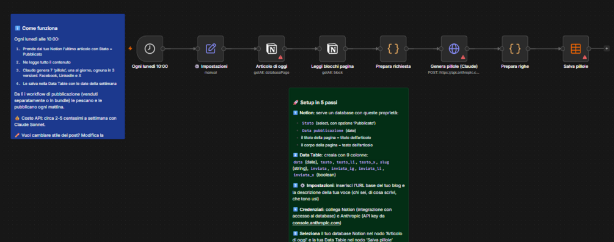Click the 'Impostazioni' node label
The image size is (614, 242).
[x=211, y=67]
